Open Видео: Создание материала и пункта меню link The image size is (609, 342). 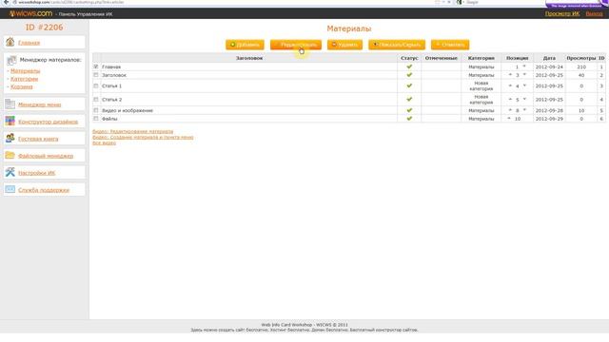(143, 137)
